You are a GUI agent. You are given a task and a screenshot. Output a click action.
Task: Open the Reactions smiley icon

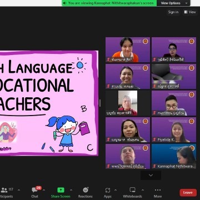(86, 190)
